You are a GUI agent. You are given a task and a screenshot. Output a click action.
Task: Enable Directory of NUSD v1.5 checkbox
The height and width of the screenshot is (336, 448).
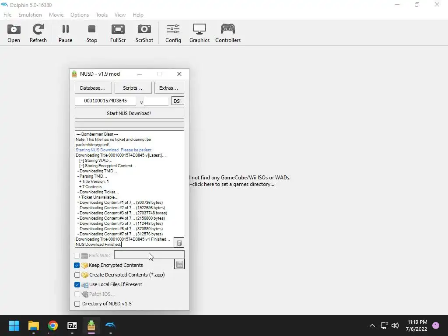coord(77,304)
